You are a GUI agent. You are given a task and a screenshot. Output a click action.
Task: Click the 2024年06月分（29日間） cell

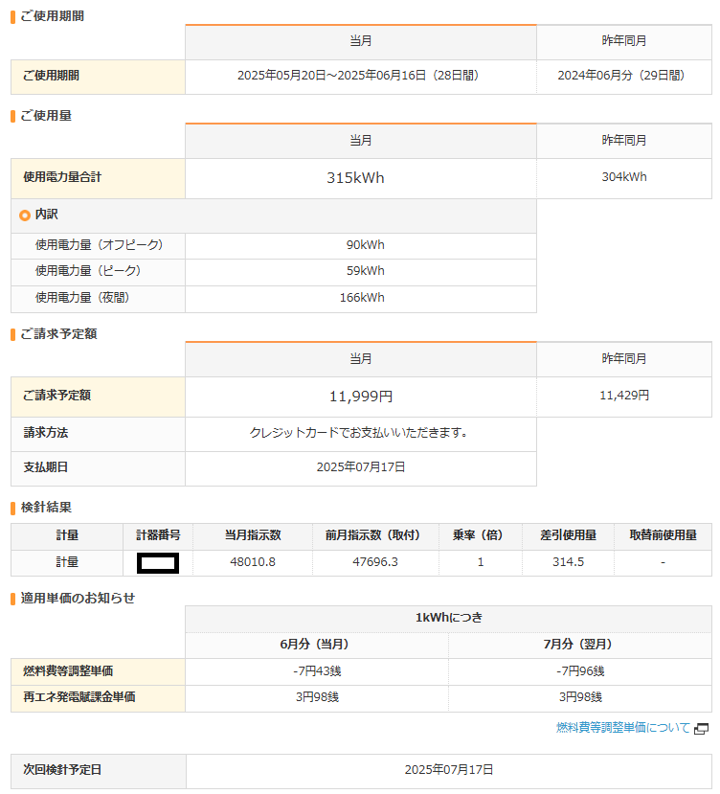(624, 76)
